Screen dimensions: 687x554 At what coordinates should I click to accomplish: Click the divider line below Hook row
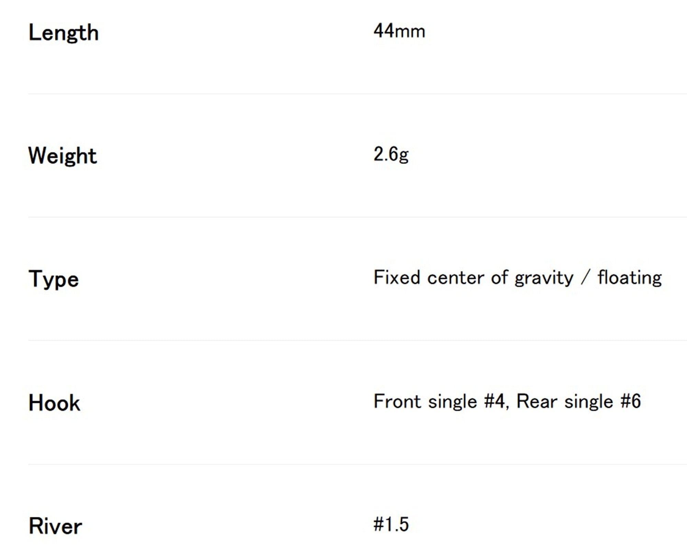[x=358, y=464]
